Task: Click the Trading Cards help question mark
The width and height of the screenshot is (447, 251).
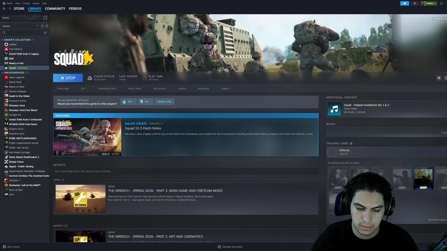Action: coord(351,143)
